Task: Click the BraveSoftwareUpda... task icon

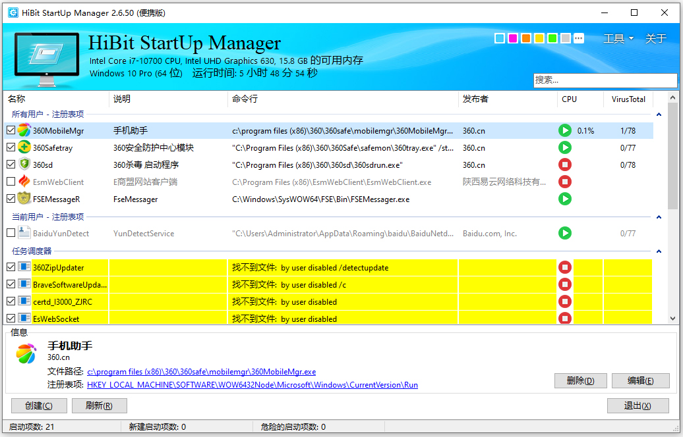Action: click(x=24, y=284)
